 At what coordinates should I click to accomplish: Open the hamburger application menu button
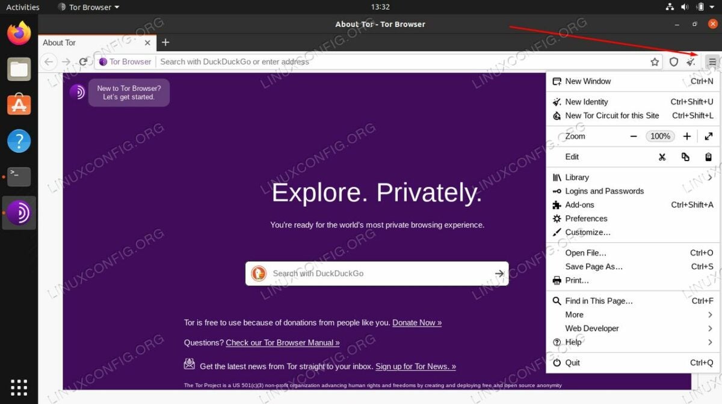click(x=712, y=61)
